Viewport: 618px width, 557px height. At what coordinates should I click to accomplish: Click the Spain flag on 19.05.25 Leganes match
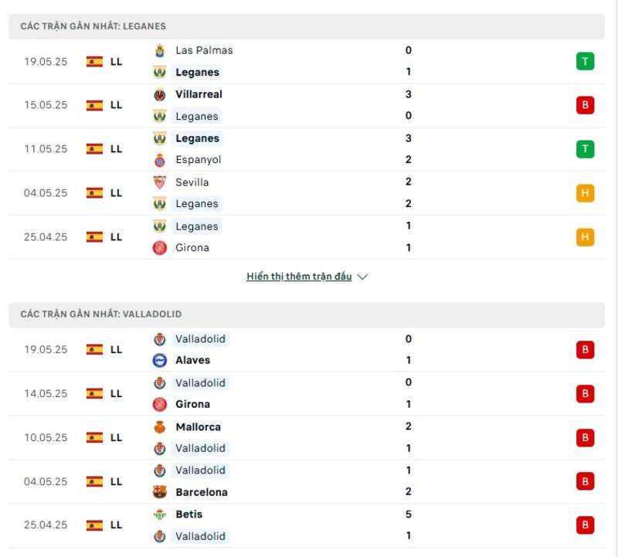[x=94, y=61]
